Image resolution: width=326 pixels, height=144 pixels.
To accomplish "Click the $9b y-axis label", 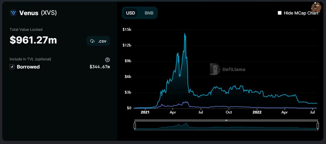I will 128,61.
